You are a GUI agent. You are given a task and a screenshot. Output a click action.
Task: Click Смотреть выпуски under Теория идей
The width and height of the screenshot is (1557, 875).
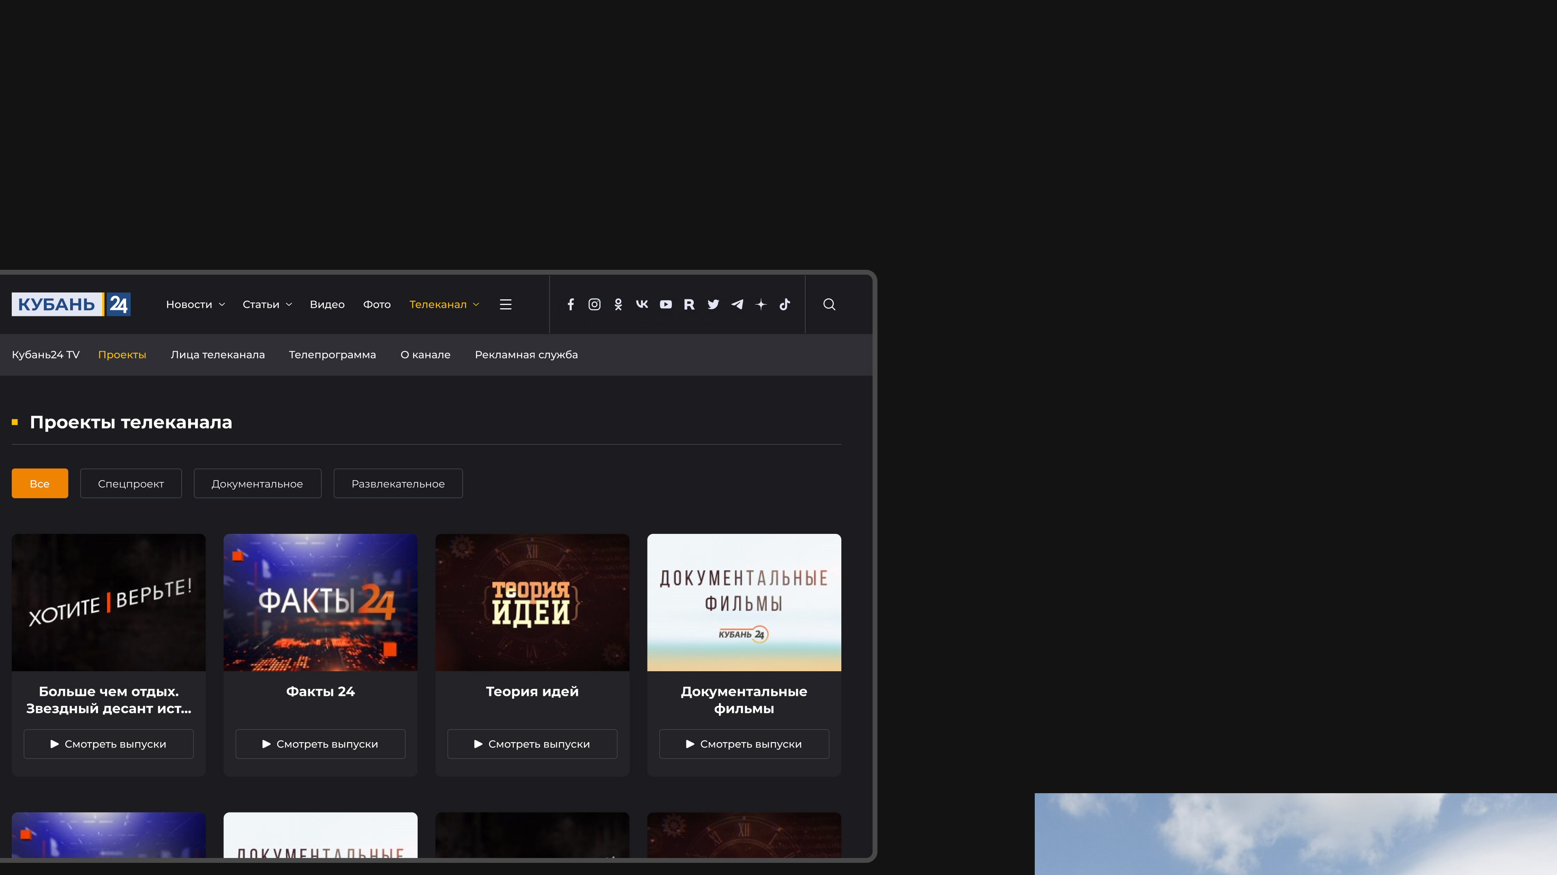tap(532, 744)
